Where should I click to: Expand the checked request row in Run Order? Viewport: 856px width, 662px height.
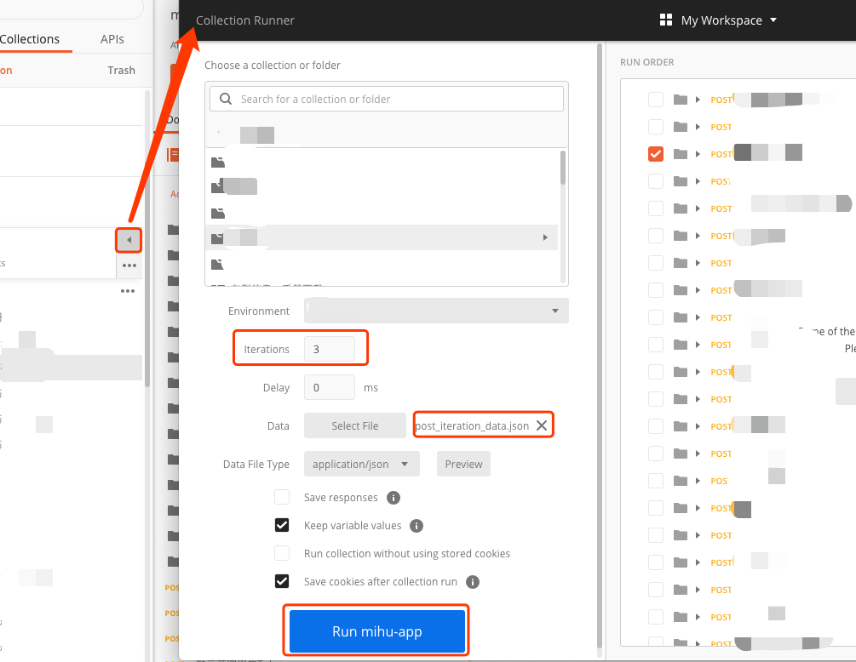[698, 154]
